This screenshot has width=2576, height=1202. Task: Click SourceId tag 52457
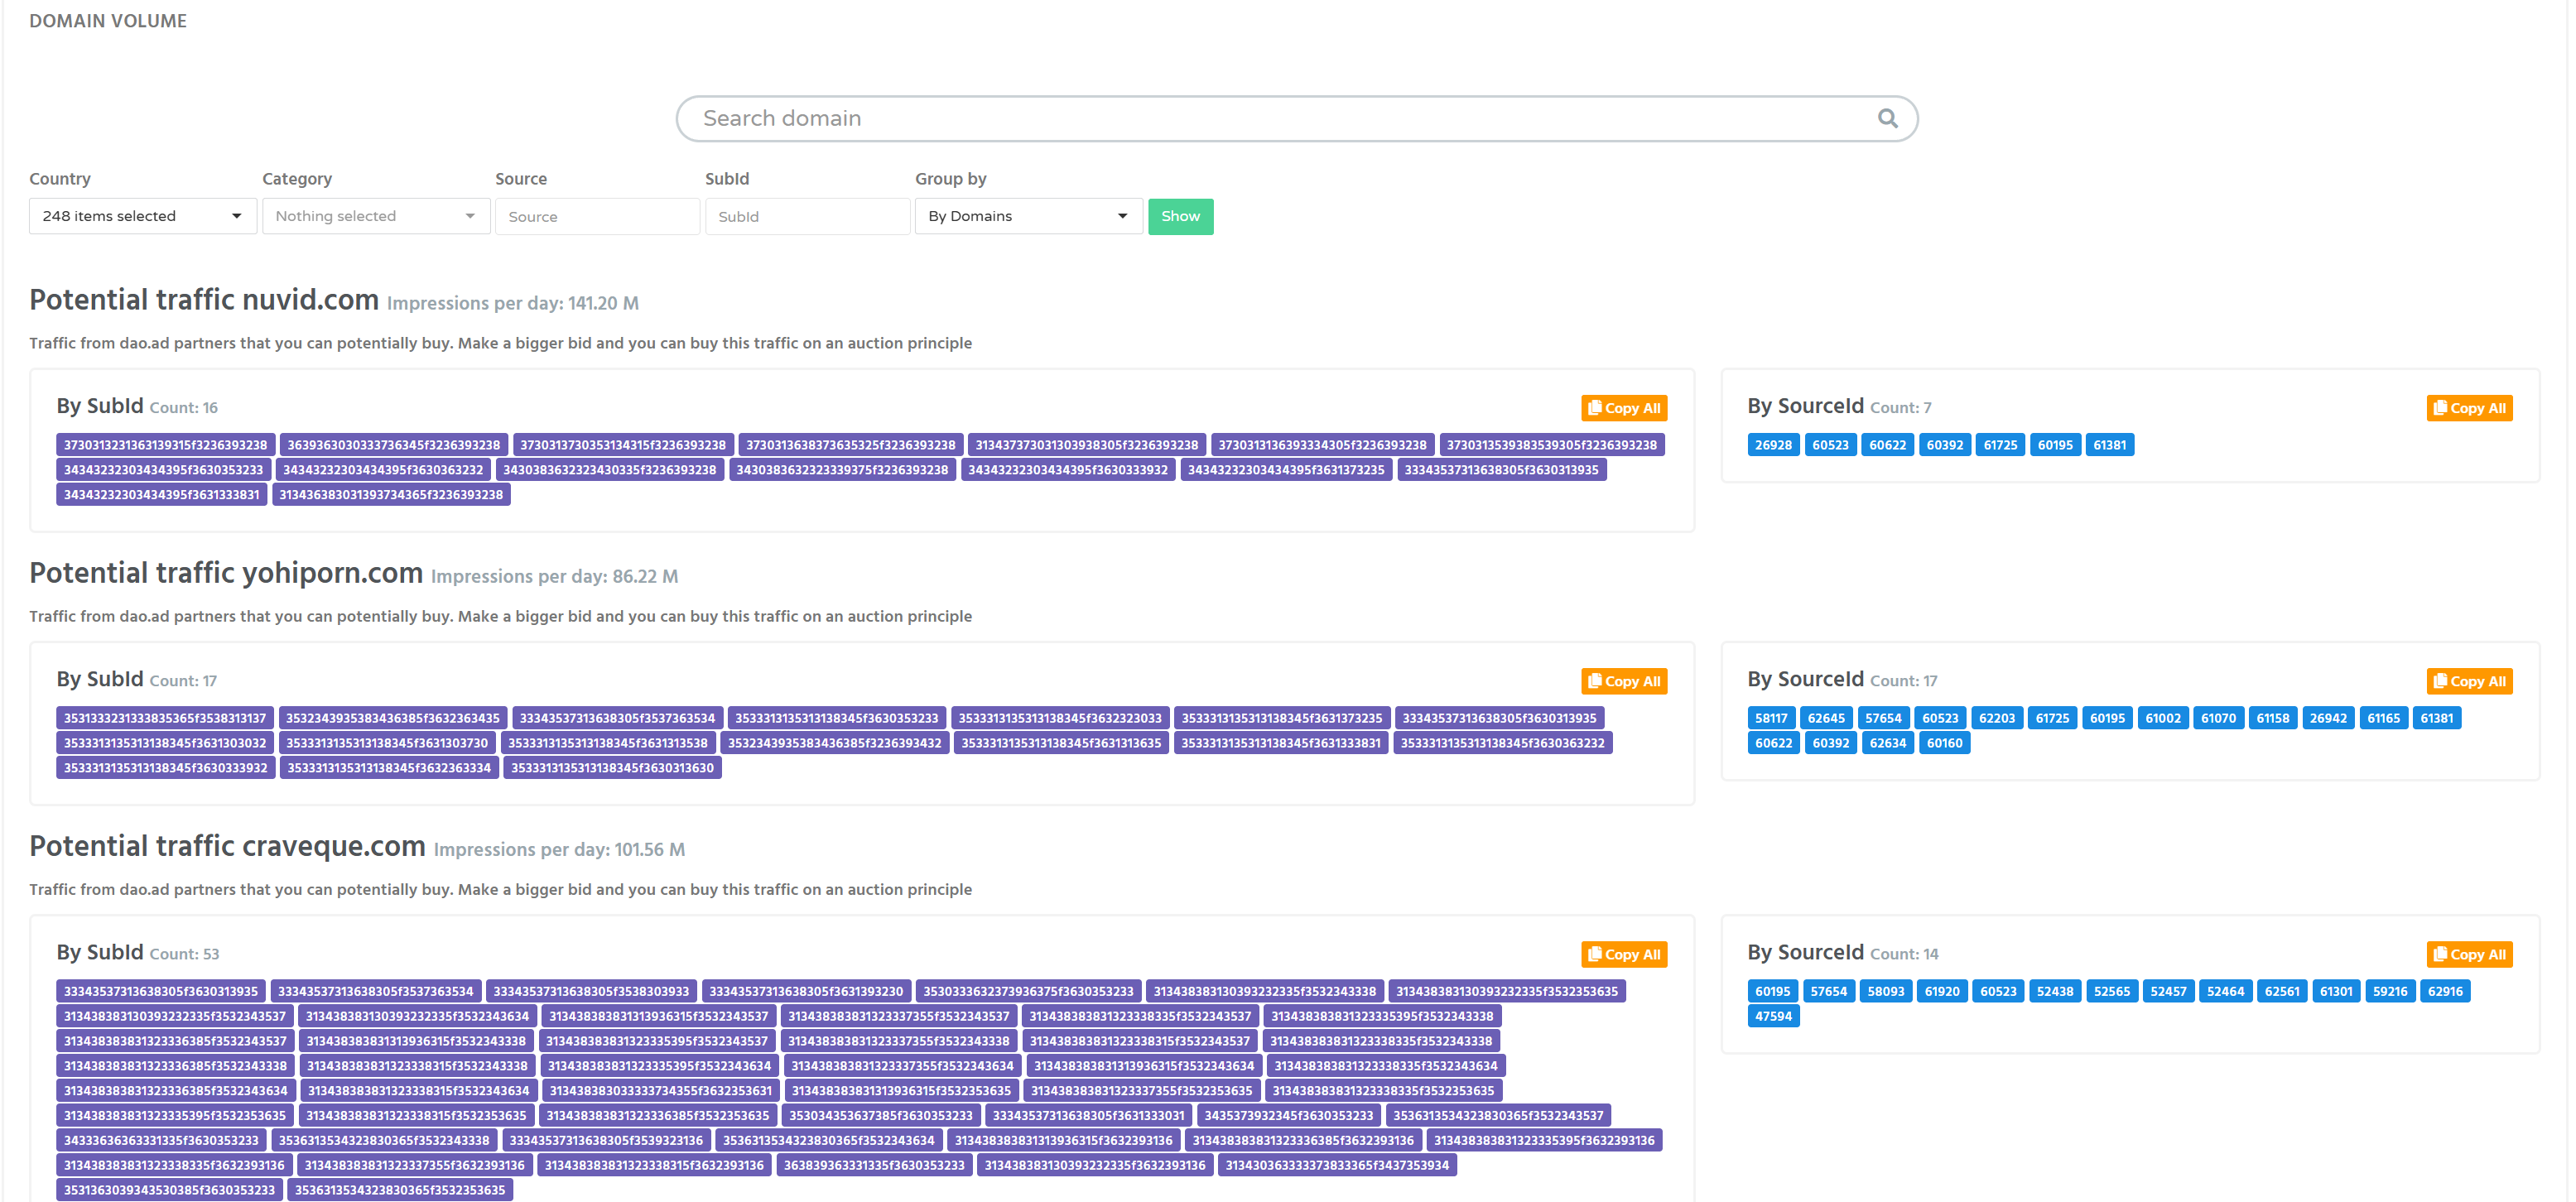[2168, 991]
